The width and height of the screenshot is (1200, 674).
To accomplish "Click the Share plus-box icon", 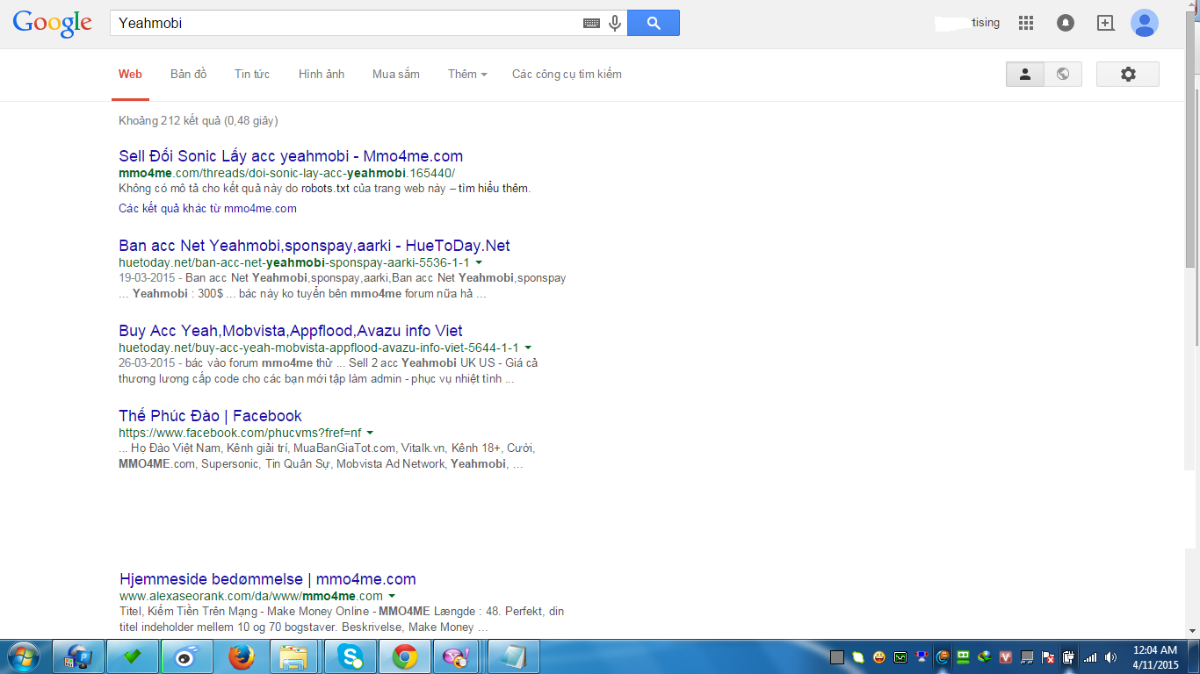I will click(1106, 24).
